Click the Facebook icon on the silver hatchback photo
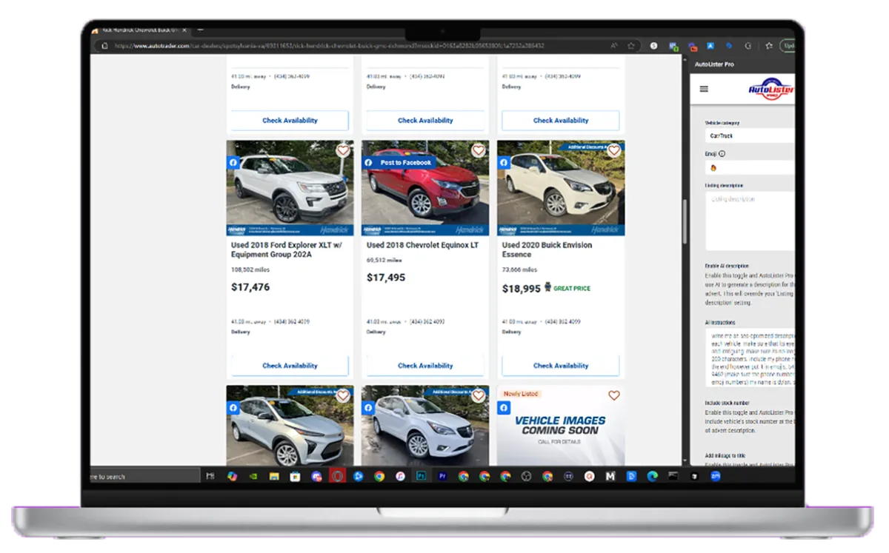Image resolution: width=889 pixels, height=553 pixels. (x=233, y=407)
